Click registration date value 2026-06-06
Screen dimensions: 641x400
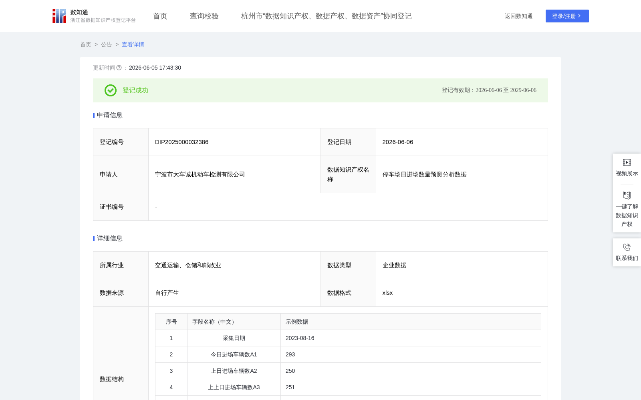(x=398, y=142)
